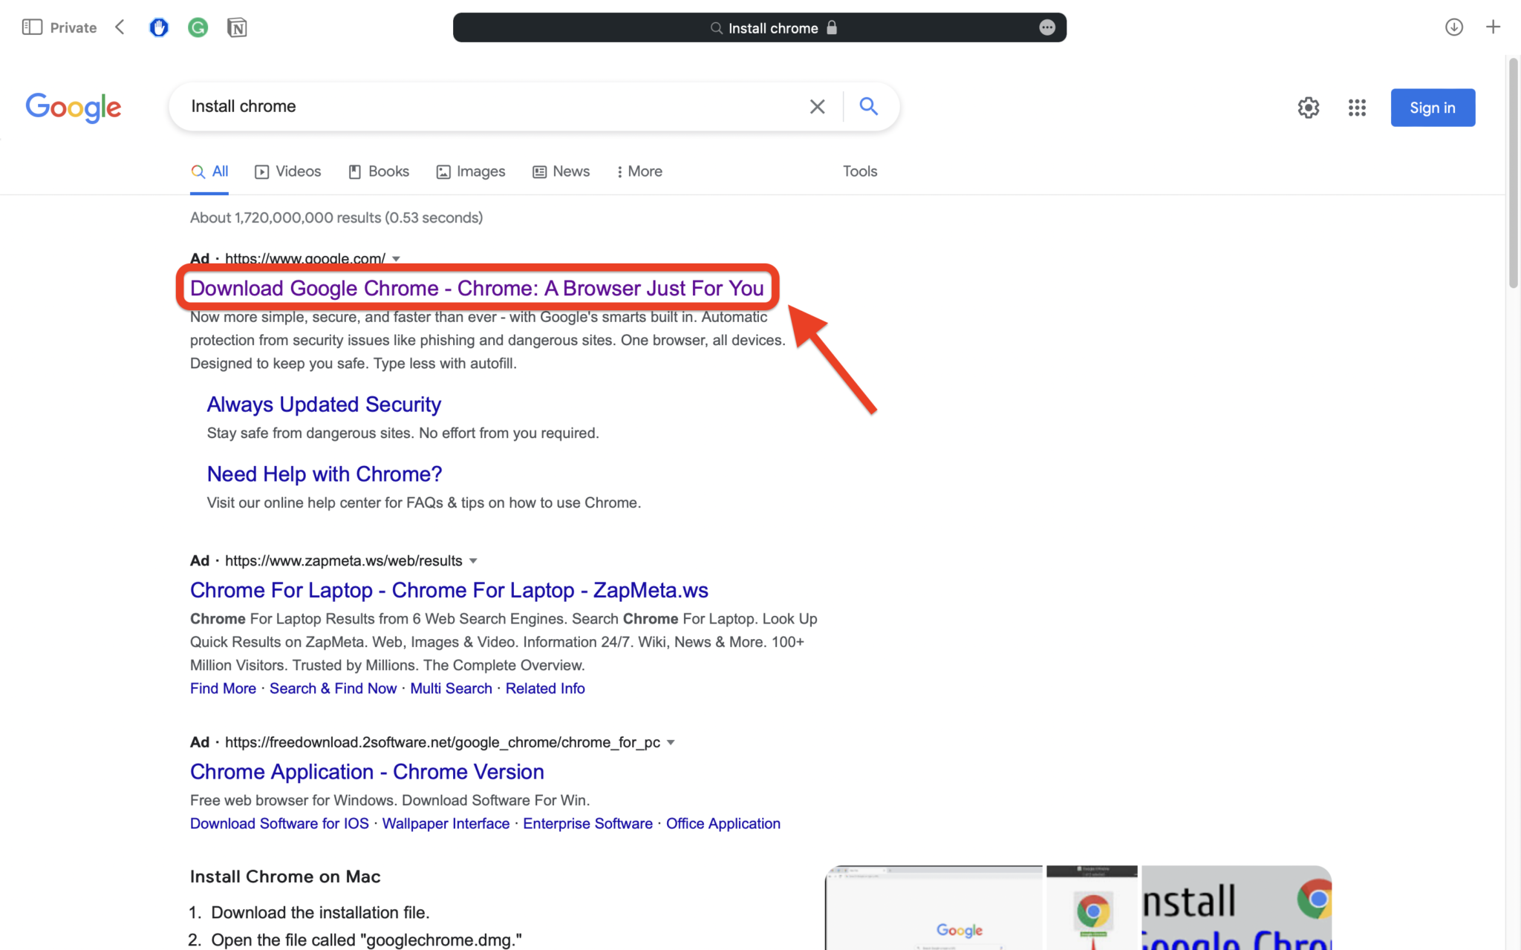This screenshot has height=950, width=1521.
Task: Click the Install Chrome on Mac heading
Action: pos(285,877)
